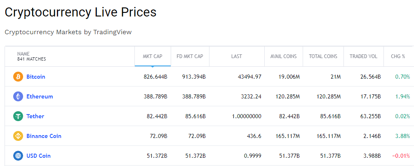414x166 pixels.
Task: Select Tether total coins 85.616B
Action: point(331,117)
